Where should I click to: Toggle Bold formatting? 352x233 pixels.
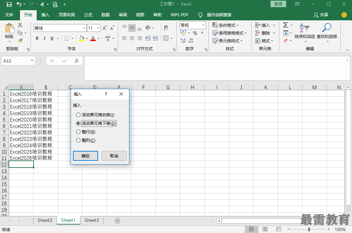tap(37, 38)
